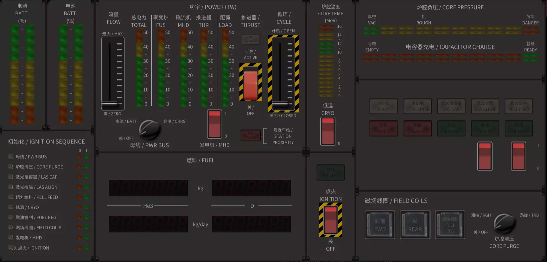
Task: Click the READY light under LAS ALIGN
Action: (485, 128)
